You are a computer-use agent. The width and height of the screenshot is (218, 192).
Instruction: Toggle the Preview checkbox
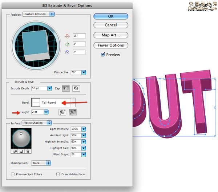103,55
